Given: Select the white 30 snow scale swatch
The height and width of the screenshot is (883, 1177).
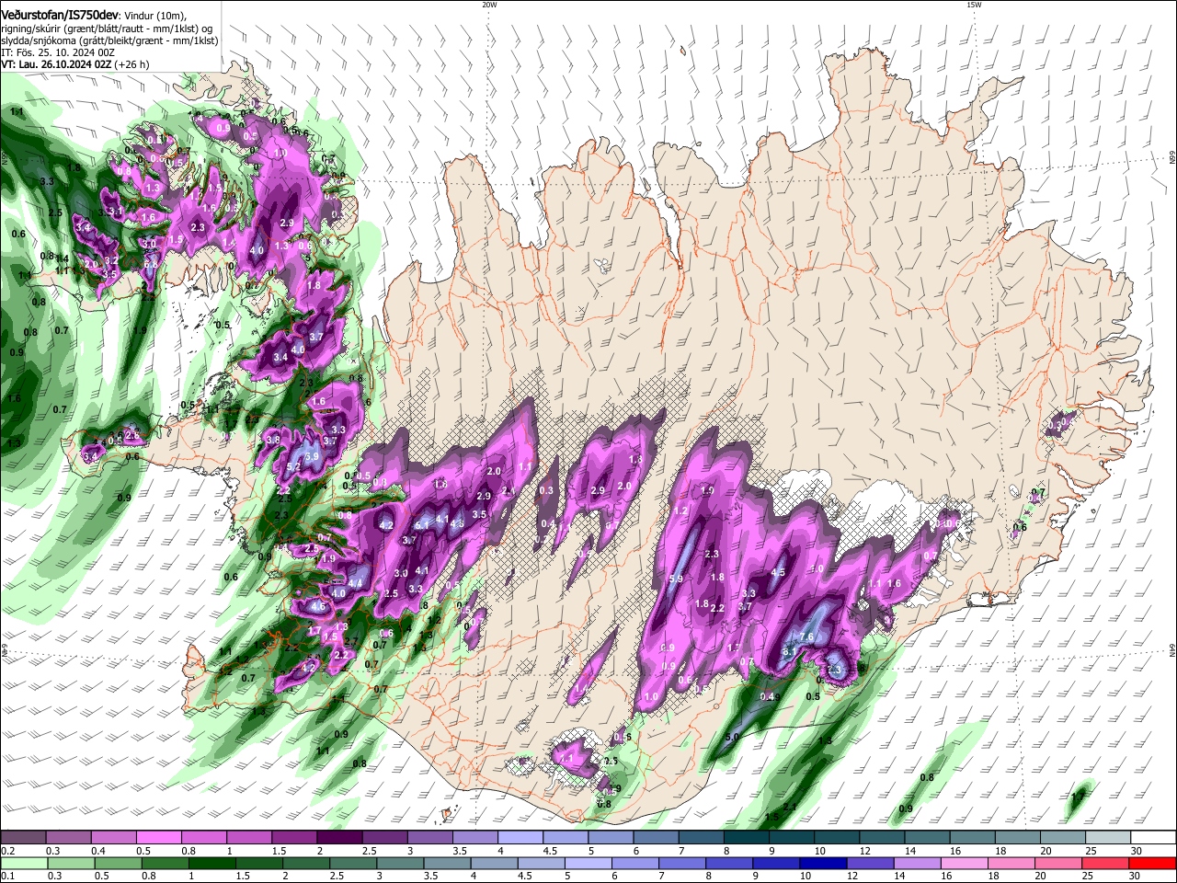Looking at the screenshot, I should point(1153,838).
